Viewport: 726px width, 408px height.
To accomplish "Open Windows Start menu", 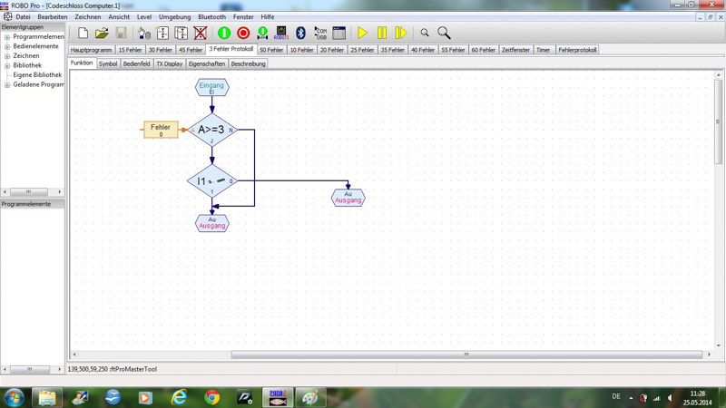I will point(14,397).
